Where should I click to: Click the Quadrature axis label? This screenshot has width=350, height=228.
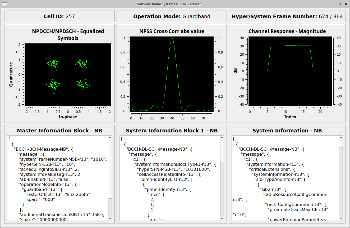[11, 74]
